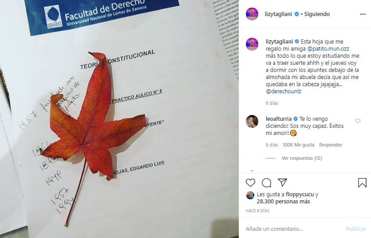Expand Ver respuestas (12) replies

(302, 158)
